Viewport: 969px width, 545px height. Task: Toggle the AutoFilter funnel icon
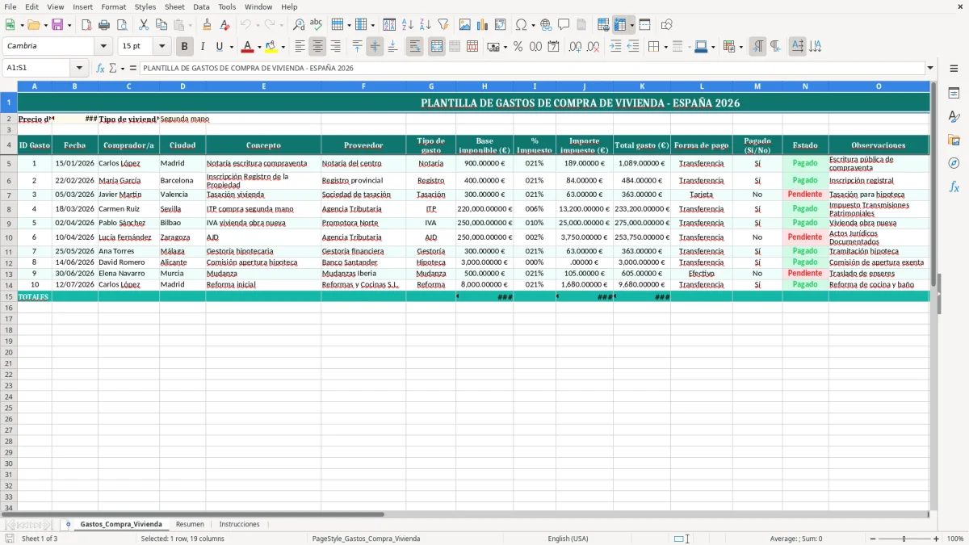[x=443, y=25]
